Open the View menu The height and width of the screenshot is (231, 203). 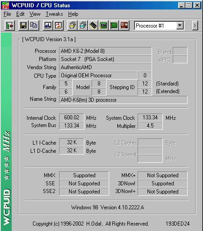[x=35, y=14]
